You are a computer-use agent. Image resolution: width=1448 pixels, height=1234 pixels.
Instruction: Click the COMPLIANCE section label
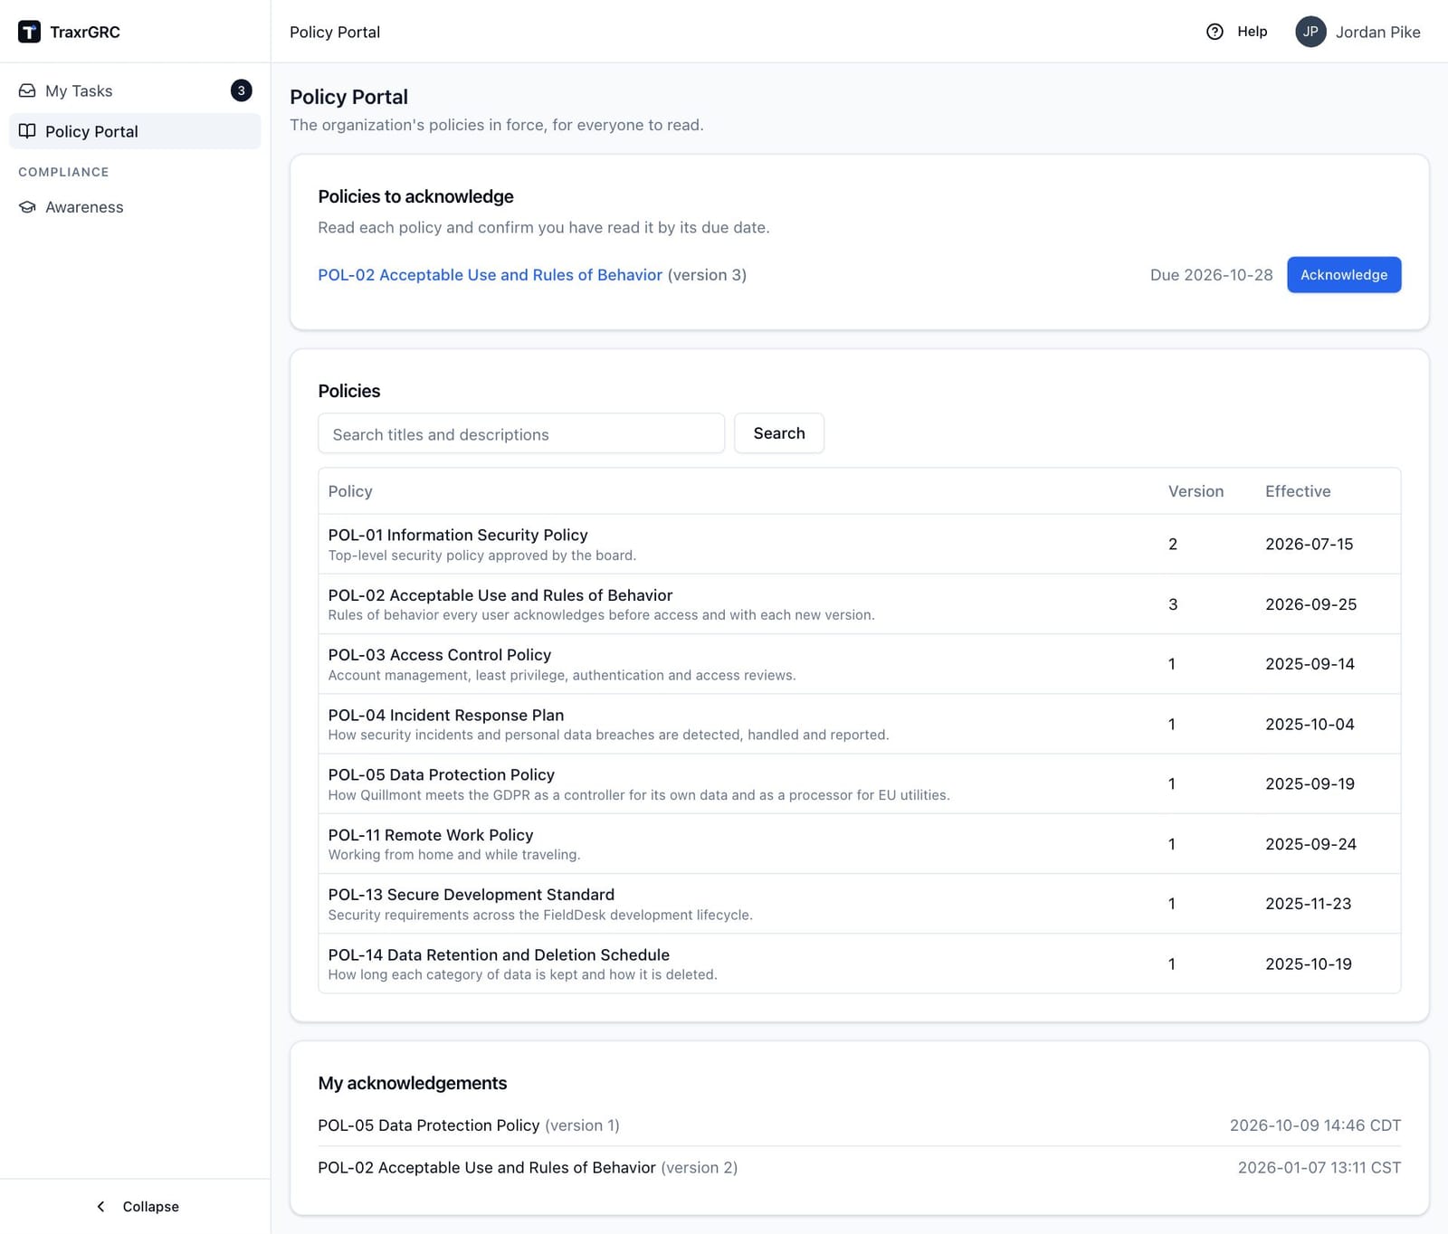63,172
